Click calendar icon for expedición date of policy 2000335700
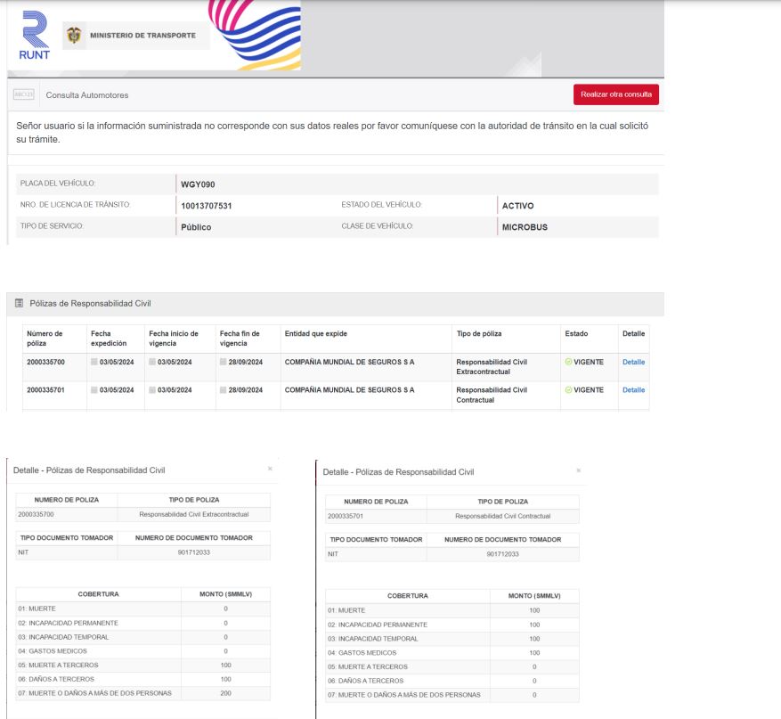Image resolution: width=781 pixels, height=719 pixels. tap(94, 363)
